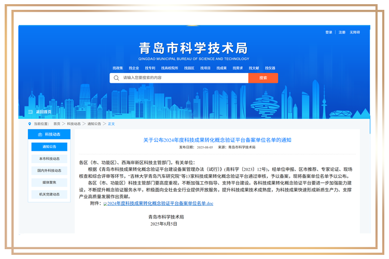Click the 来源: 青岛市科学技术局 text
The width and height of the screenshot is (389, 259).
coord(237,147)
